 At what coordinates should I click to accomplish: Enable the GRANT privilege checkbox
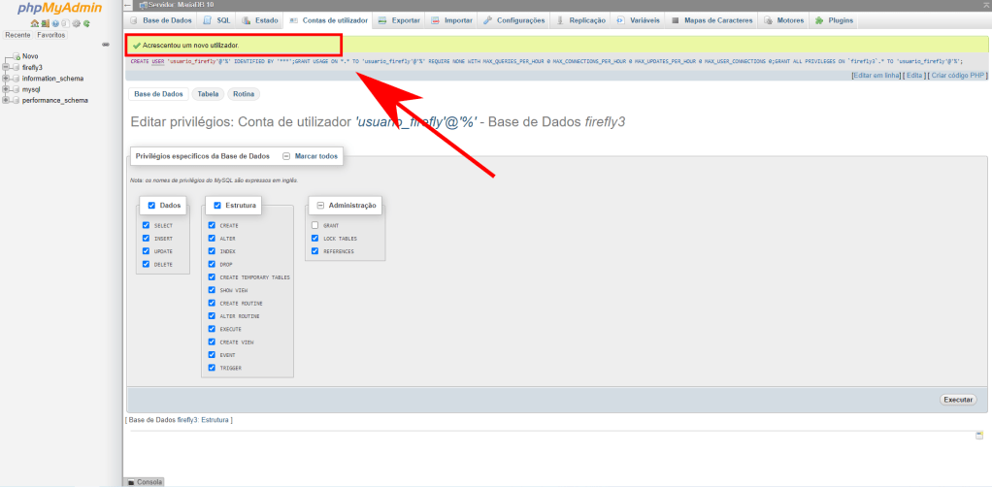pos(314,225)
